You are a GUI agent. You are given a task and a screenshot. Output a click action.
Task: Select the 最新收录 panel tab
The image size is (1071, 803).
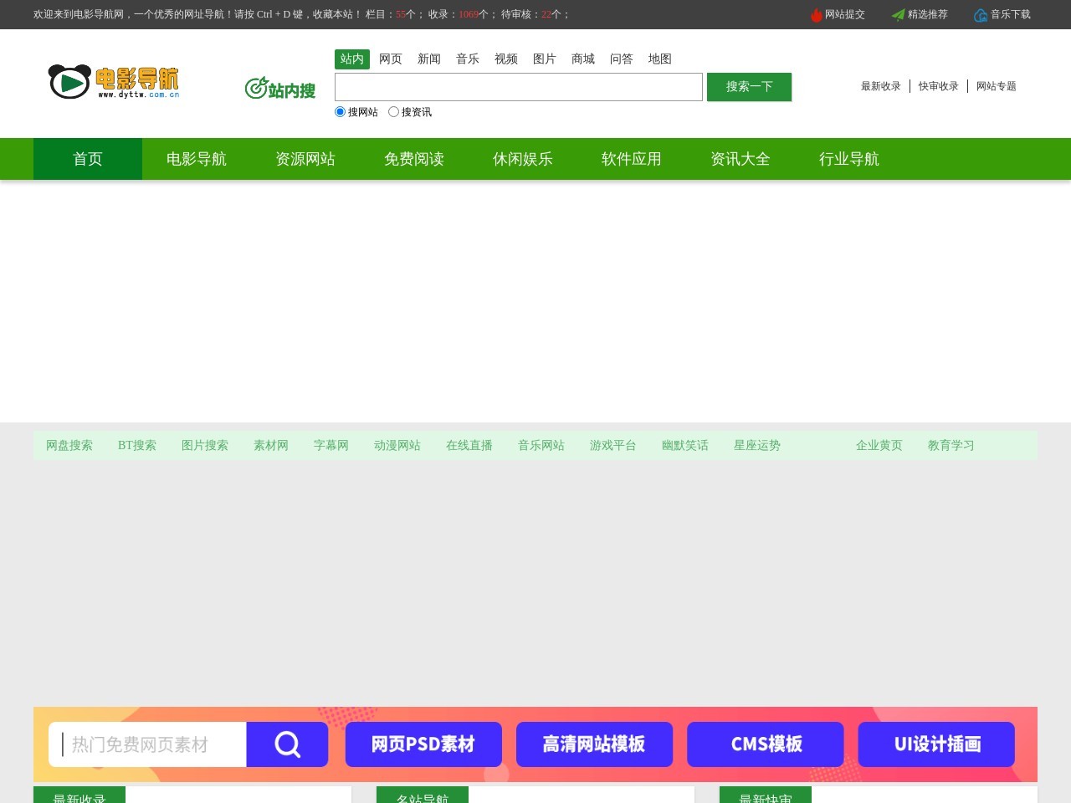point(79,795)
